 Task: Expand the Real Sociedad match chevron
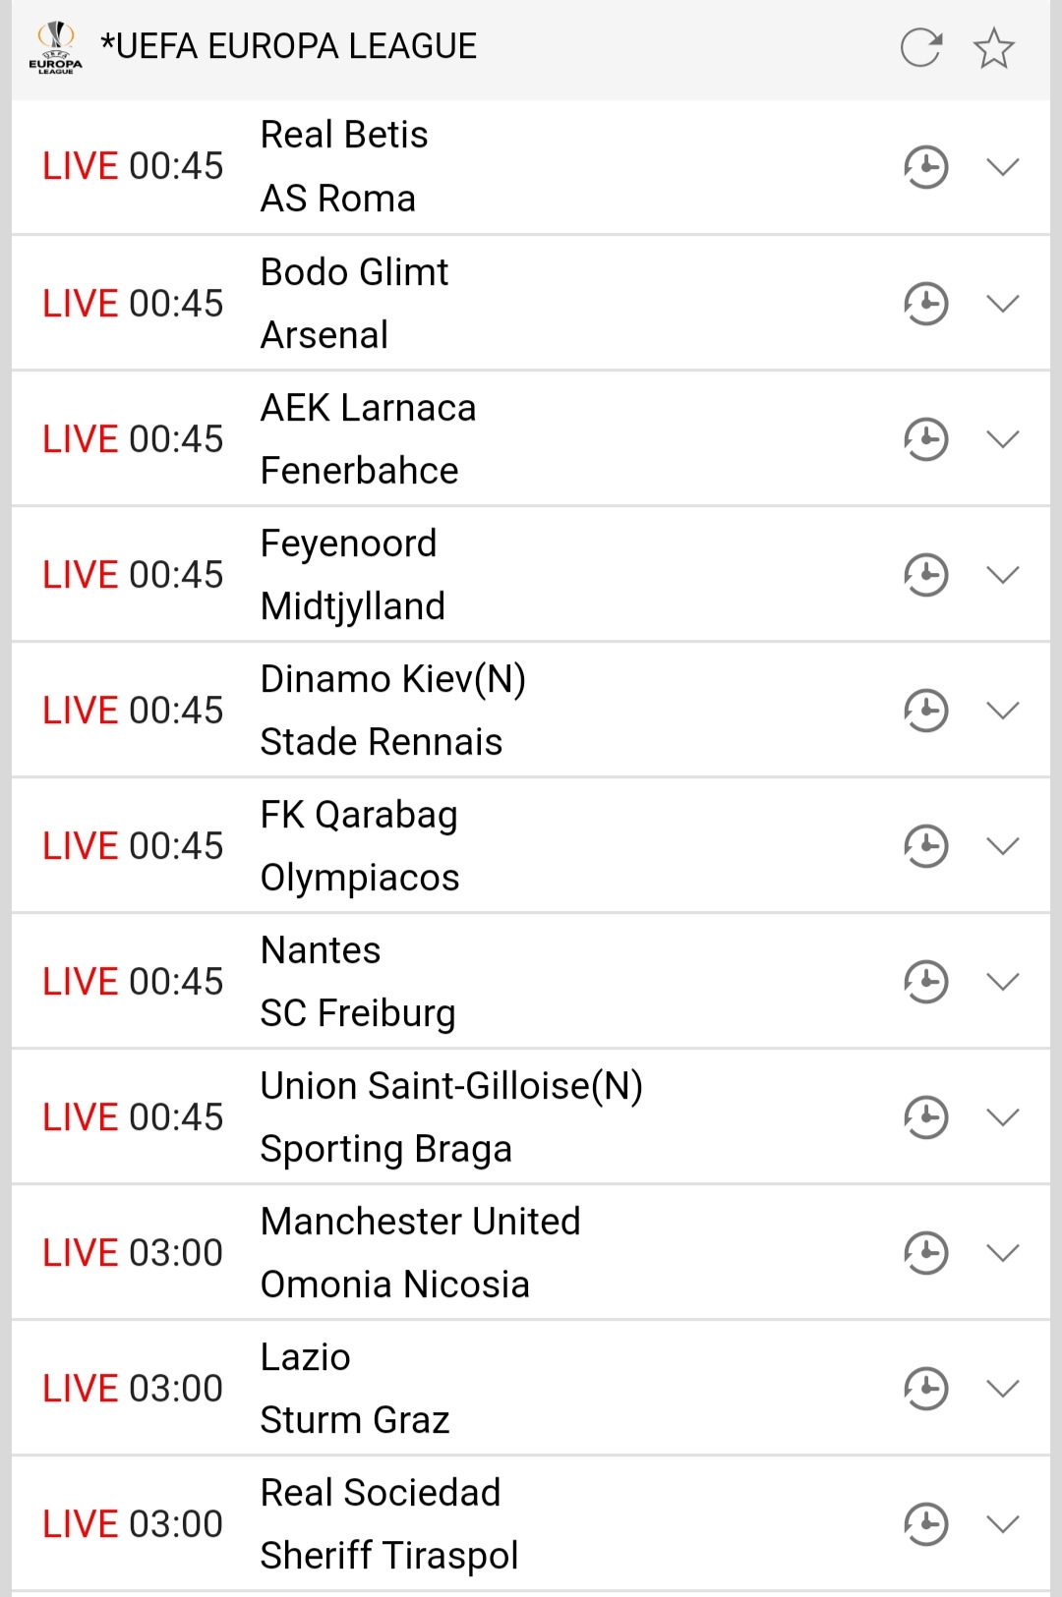[x=1002, y=1523]
